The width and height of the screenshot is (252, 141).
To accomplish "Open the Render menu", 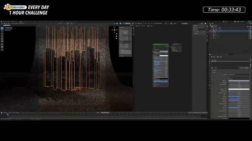I will point(9,22).
